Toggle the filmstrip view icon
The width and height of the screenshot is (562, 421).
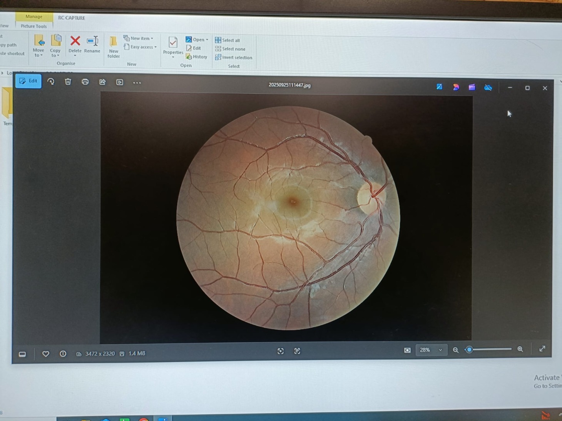tap(22, 354)
